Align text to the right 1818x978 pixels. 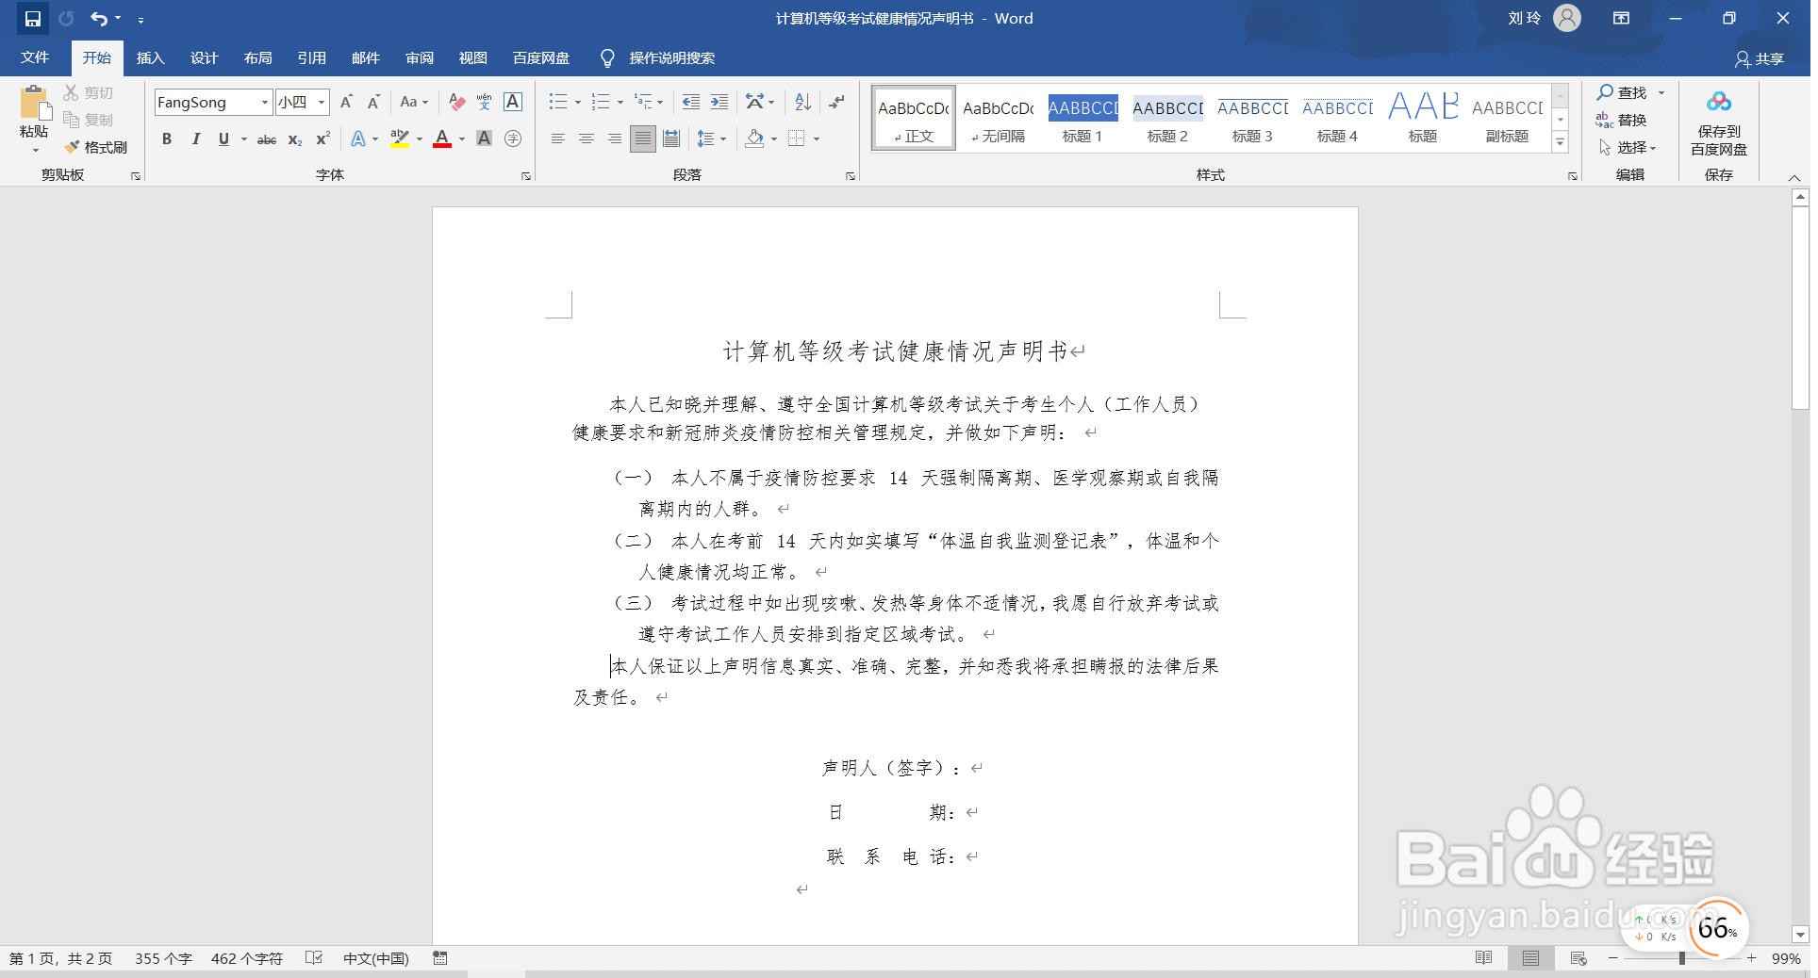coord(615,139)
